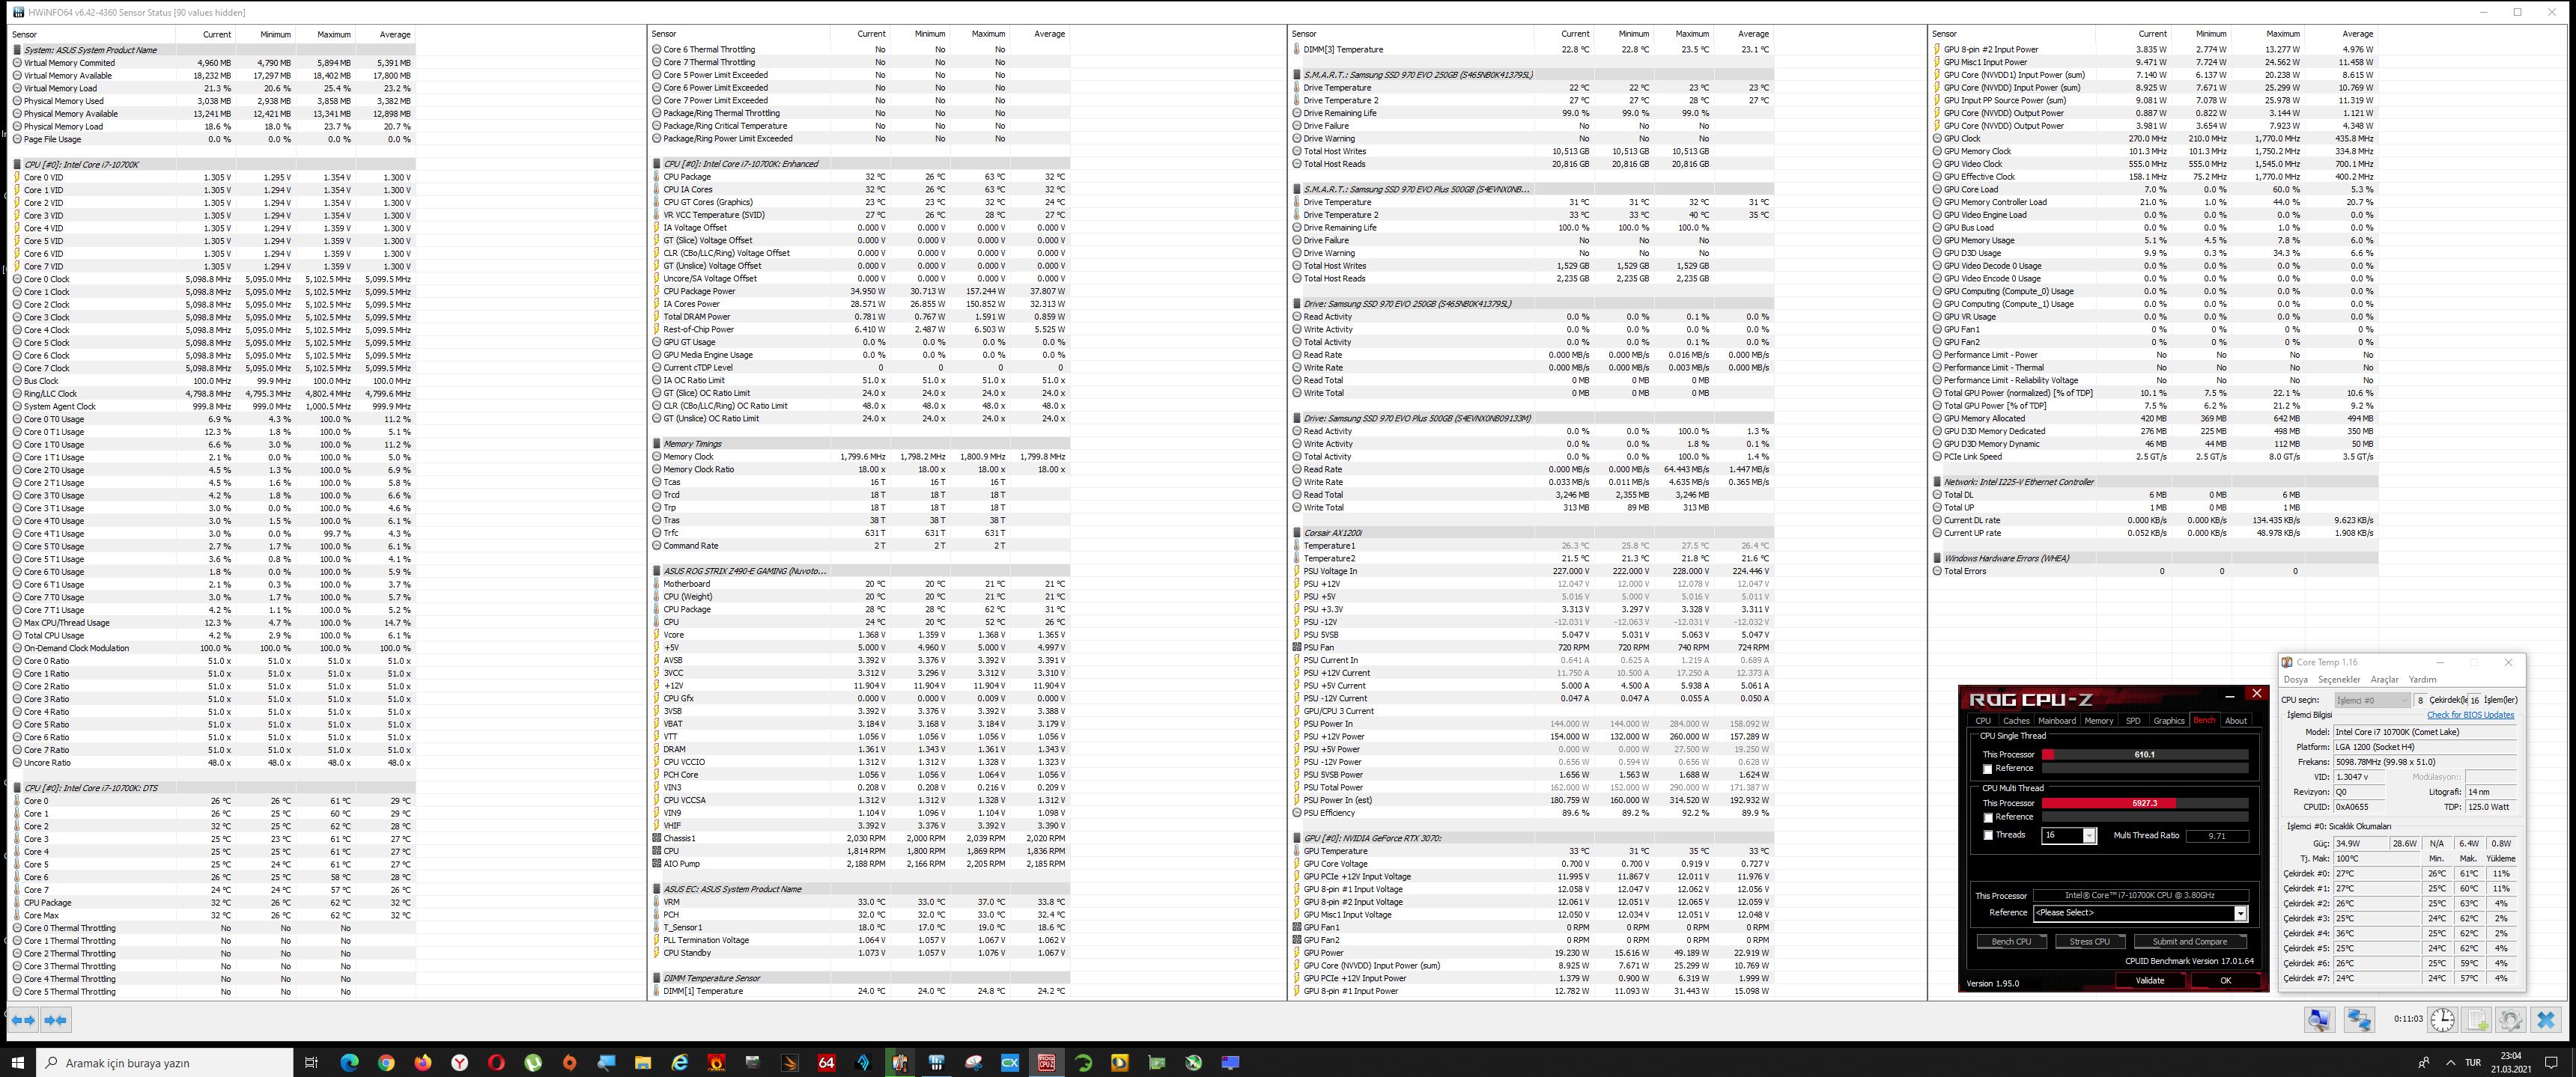Select the Windows Hardware Errors (WHEA) header
Viewport: 2576px width, 1077px height.
coord(2154,558)
